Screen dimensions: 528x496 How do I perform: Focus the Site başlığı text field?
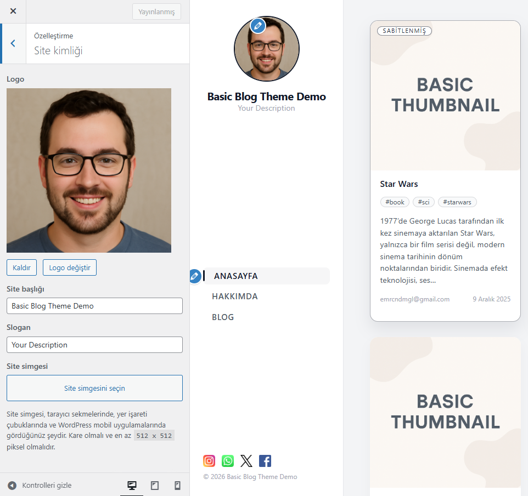point(94,306)
